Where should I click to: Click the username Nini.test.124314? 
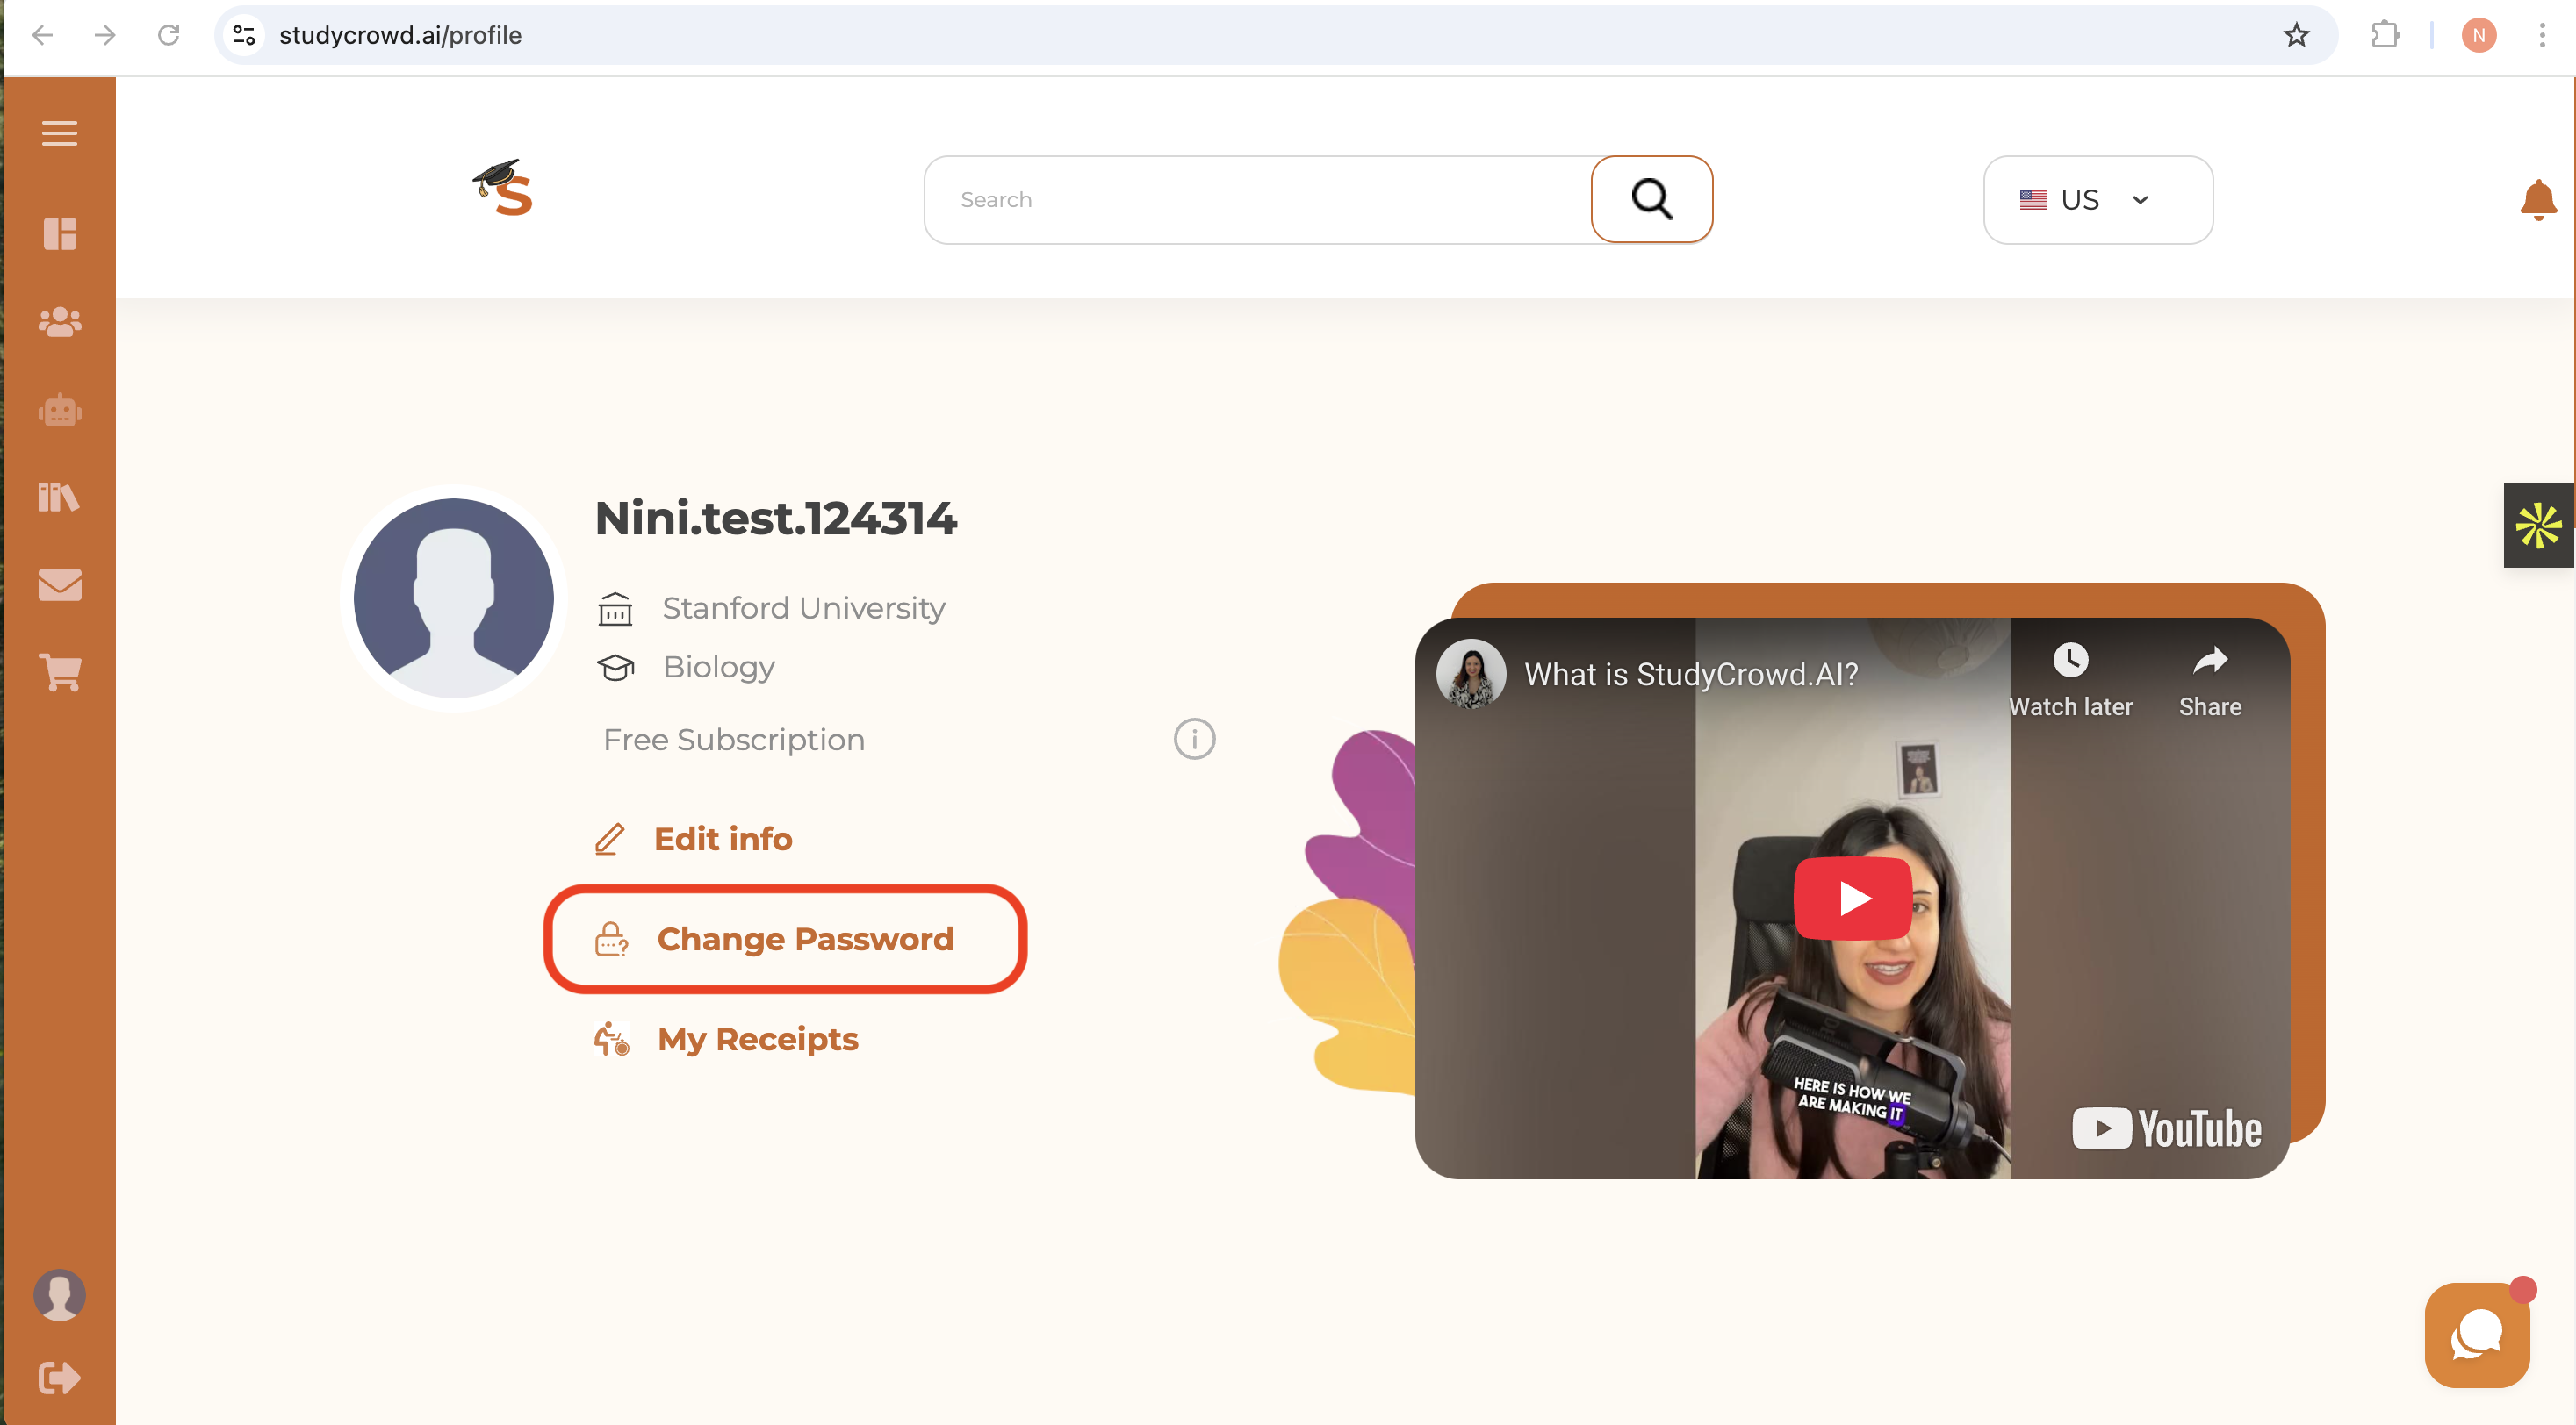click(x=775, y=518)
